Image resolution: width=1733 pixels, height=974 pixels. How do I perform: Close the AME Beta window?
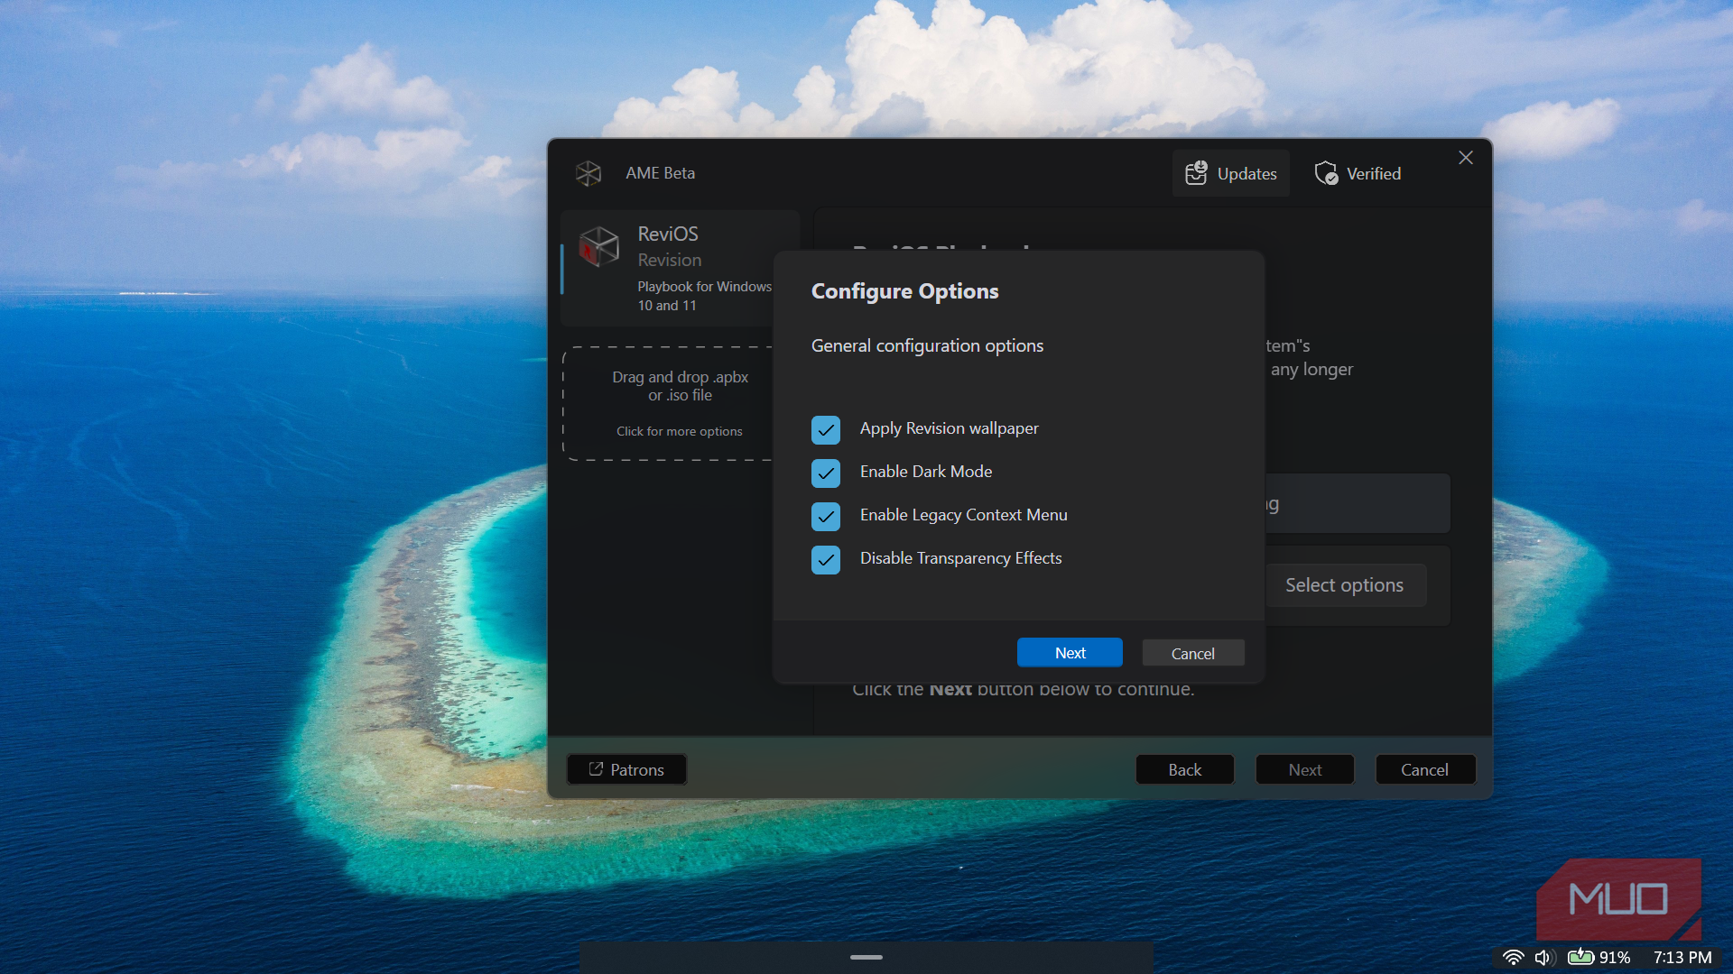coord(1466,158)
